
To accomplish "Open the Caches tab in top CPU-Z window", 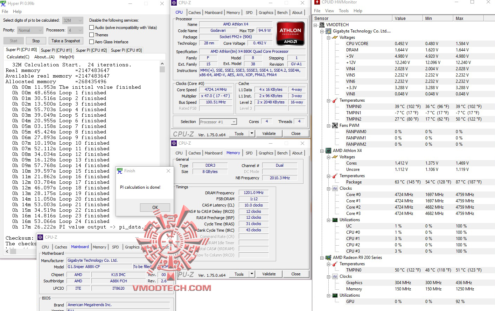I will point(195,13).
